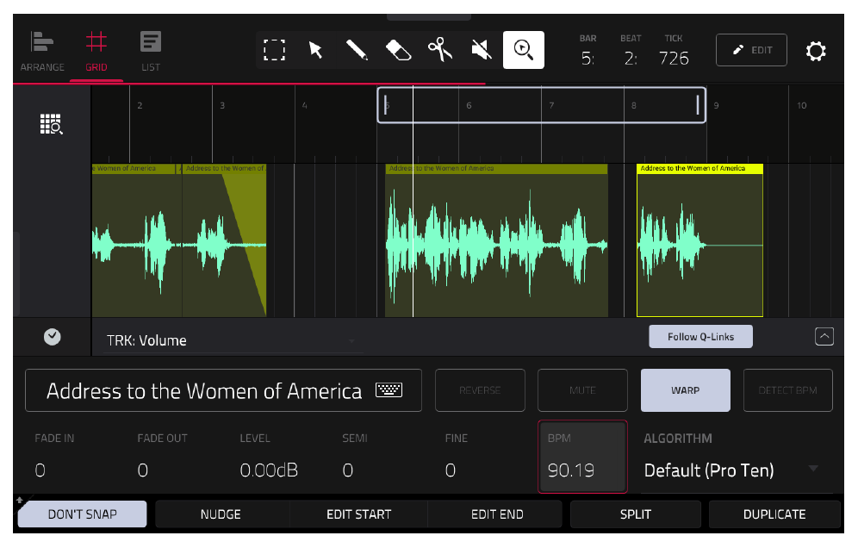
Task: Select the pencil draw tool
Action: [x=357, y=50]
